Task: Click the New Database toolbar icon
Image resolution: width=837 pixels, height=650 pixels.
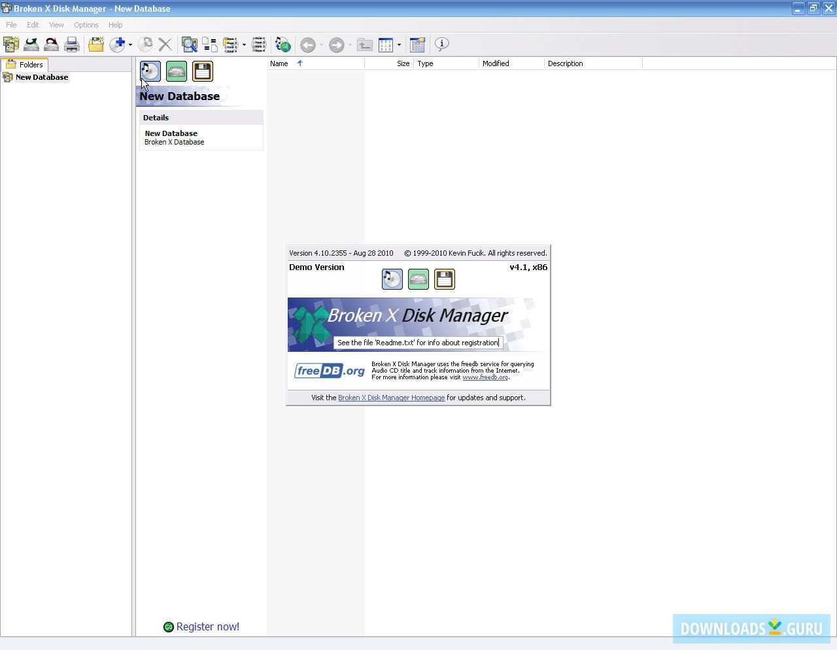Action: [10, 44]
